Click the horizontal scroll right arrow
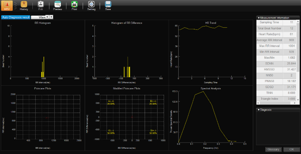The width and height of the screenshot is (301, 154). click(295, 103)
